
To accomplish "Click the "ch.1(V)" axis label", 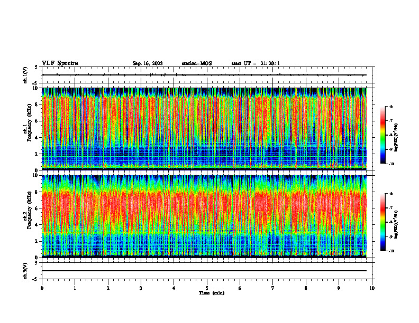I will click(x=25, y=75).
